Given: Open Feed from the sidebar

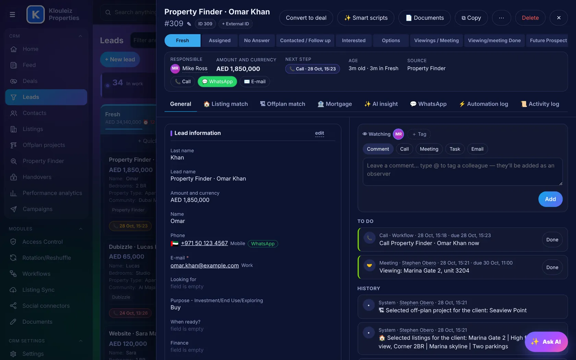Looking at the screenshot, I should click(29, 65).
